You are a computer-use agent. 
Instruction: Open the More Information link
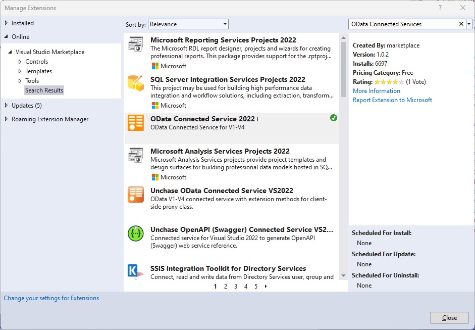377,91
